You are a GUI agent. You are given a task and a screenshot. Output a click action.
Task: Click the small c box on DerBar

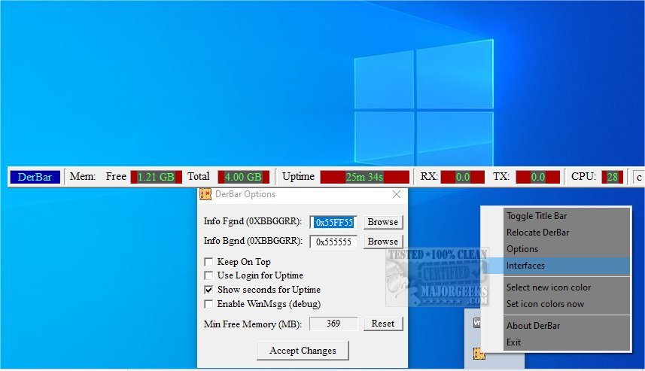pyautogui.click(x=639, y=178)
